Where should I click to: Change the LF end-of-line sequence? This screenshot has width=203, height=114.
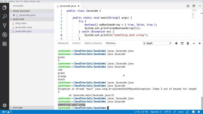click(x=174, y=112)
